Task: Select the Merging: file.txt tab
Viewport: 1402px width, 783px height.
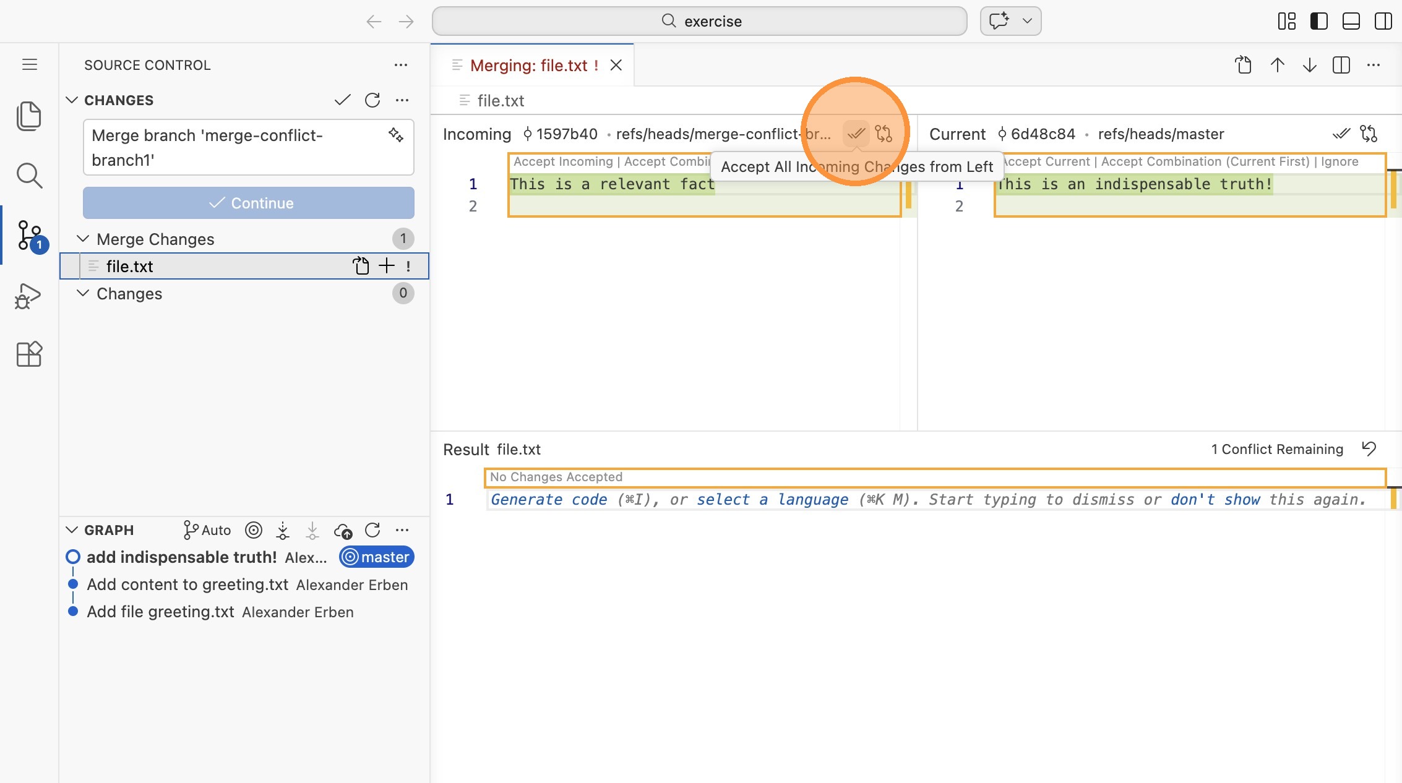Action: tap(529, 66)
